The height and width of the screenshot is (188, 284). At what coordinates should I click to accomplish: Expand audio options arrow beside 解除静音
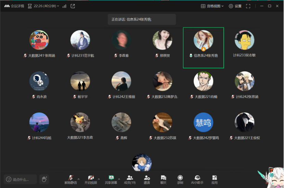point(78,179)
